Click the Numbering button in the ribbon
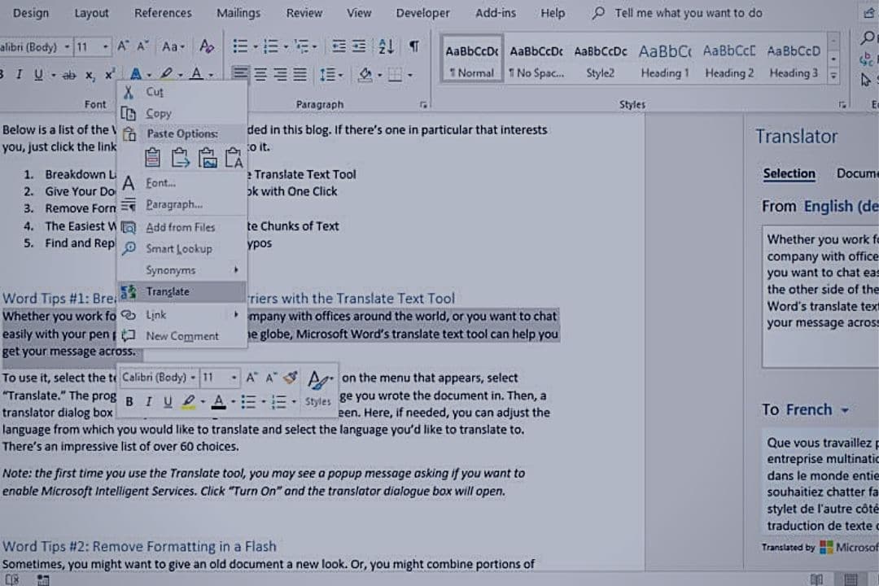Screen dimensions: 879x586 (271, 46)
